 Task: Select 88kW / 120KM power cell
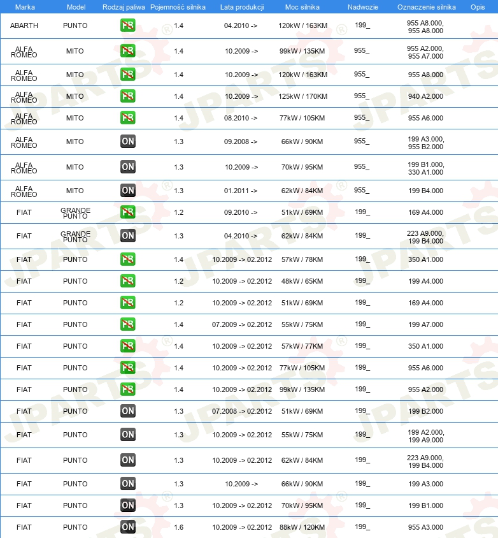coord(302,527)
